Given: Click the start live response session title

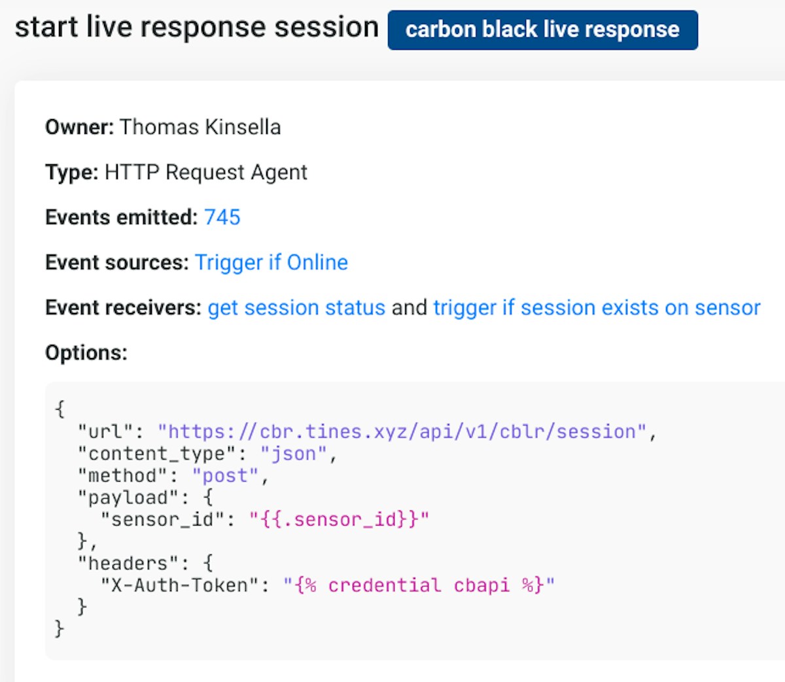Looking at the screenshot, I should [x=196, y=27].
